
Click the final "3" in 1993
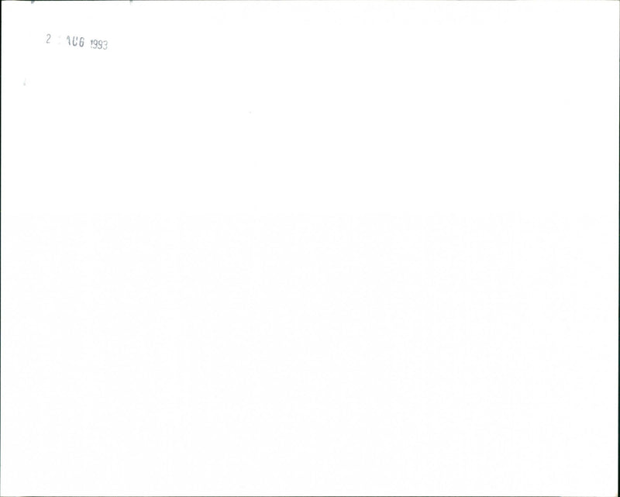105,46
